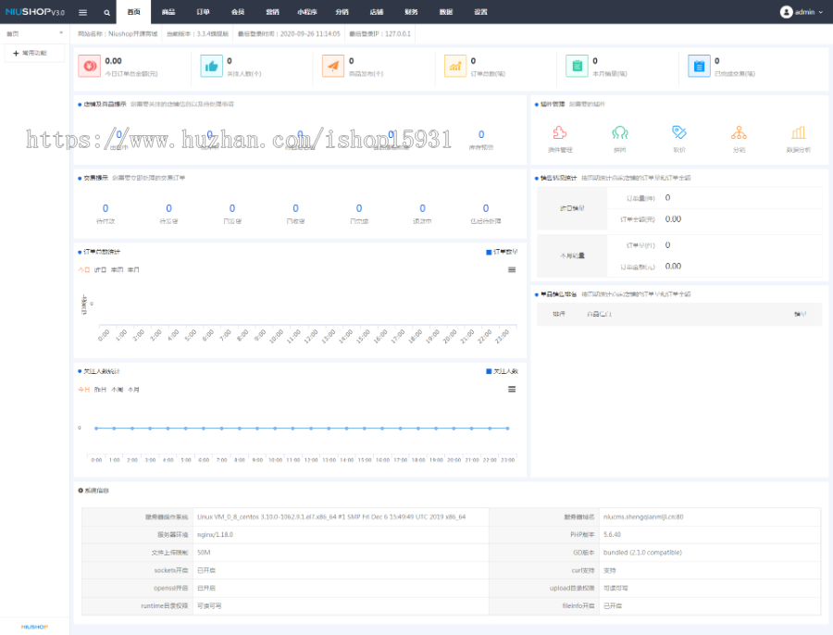Open the data analysis bar chart icon
The height and width of the screenshot is (635, 833).
pyautogui.click(x=798, y=133)
